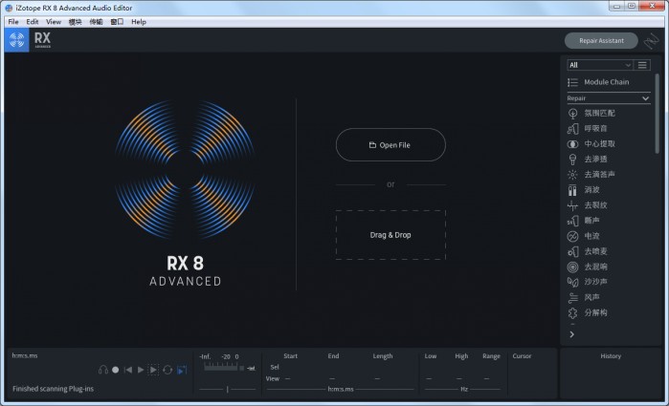Click the Open File button
This screenshot has height=406, width=669.
[390, 145]
